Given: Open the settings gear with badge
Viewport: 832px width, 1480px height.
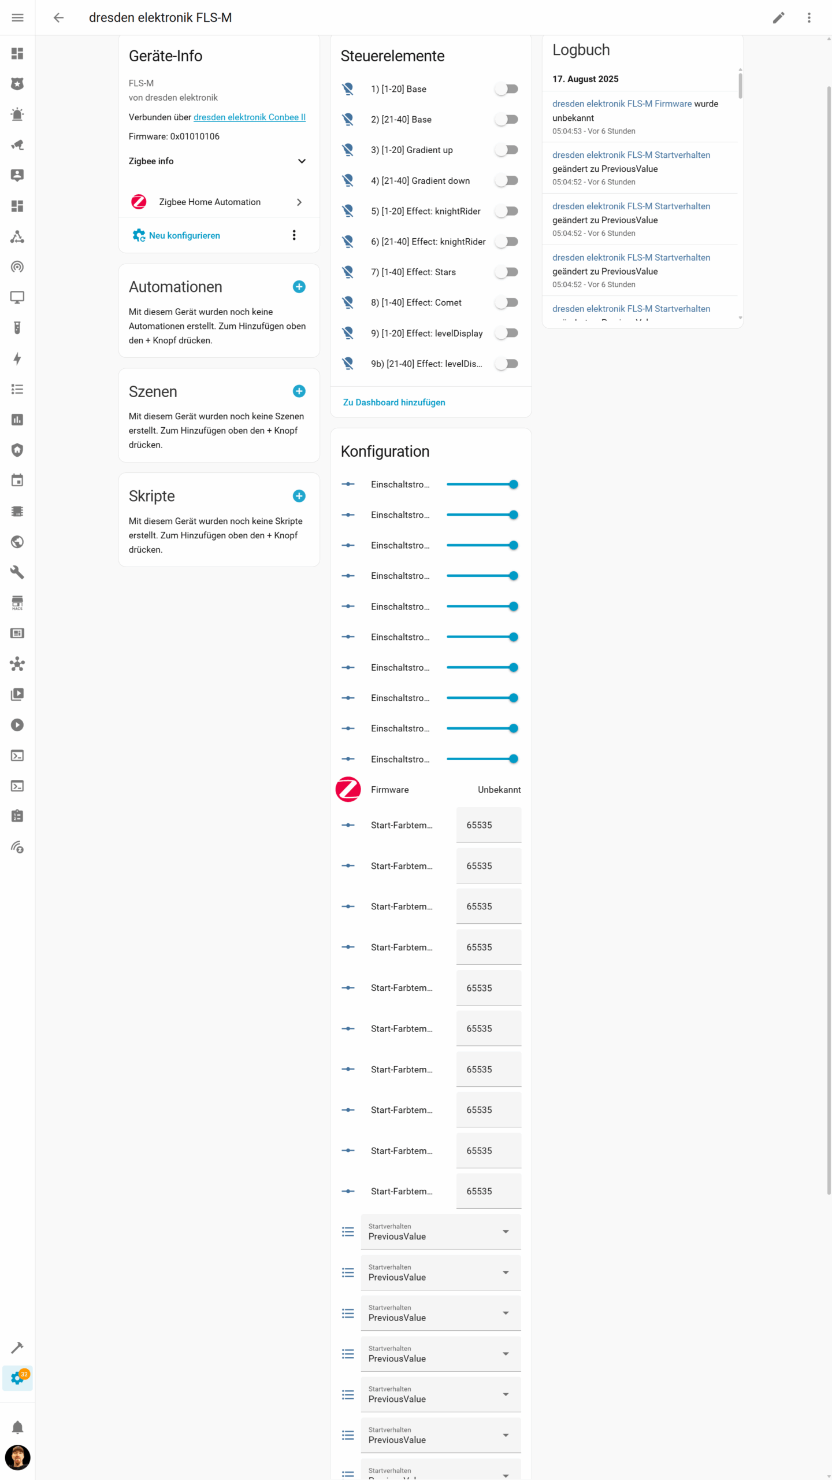Looking at the screenshot, I should click(18, 1378).
